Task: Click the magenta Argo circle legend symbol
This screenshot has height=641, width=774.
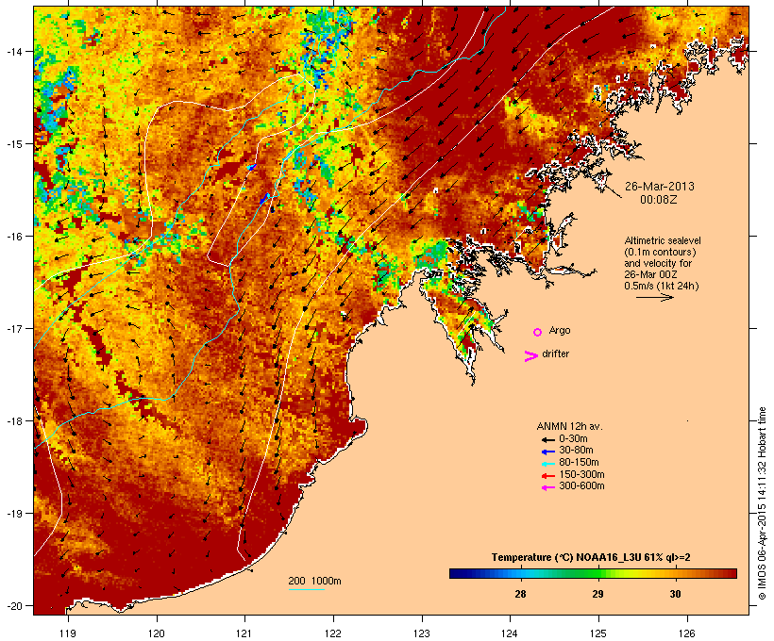Action: click(538, 333)
